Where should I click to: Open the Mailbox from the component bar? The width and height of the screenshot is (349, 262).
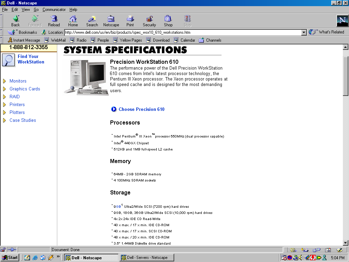tap(304, 250)
